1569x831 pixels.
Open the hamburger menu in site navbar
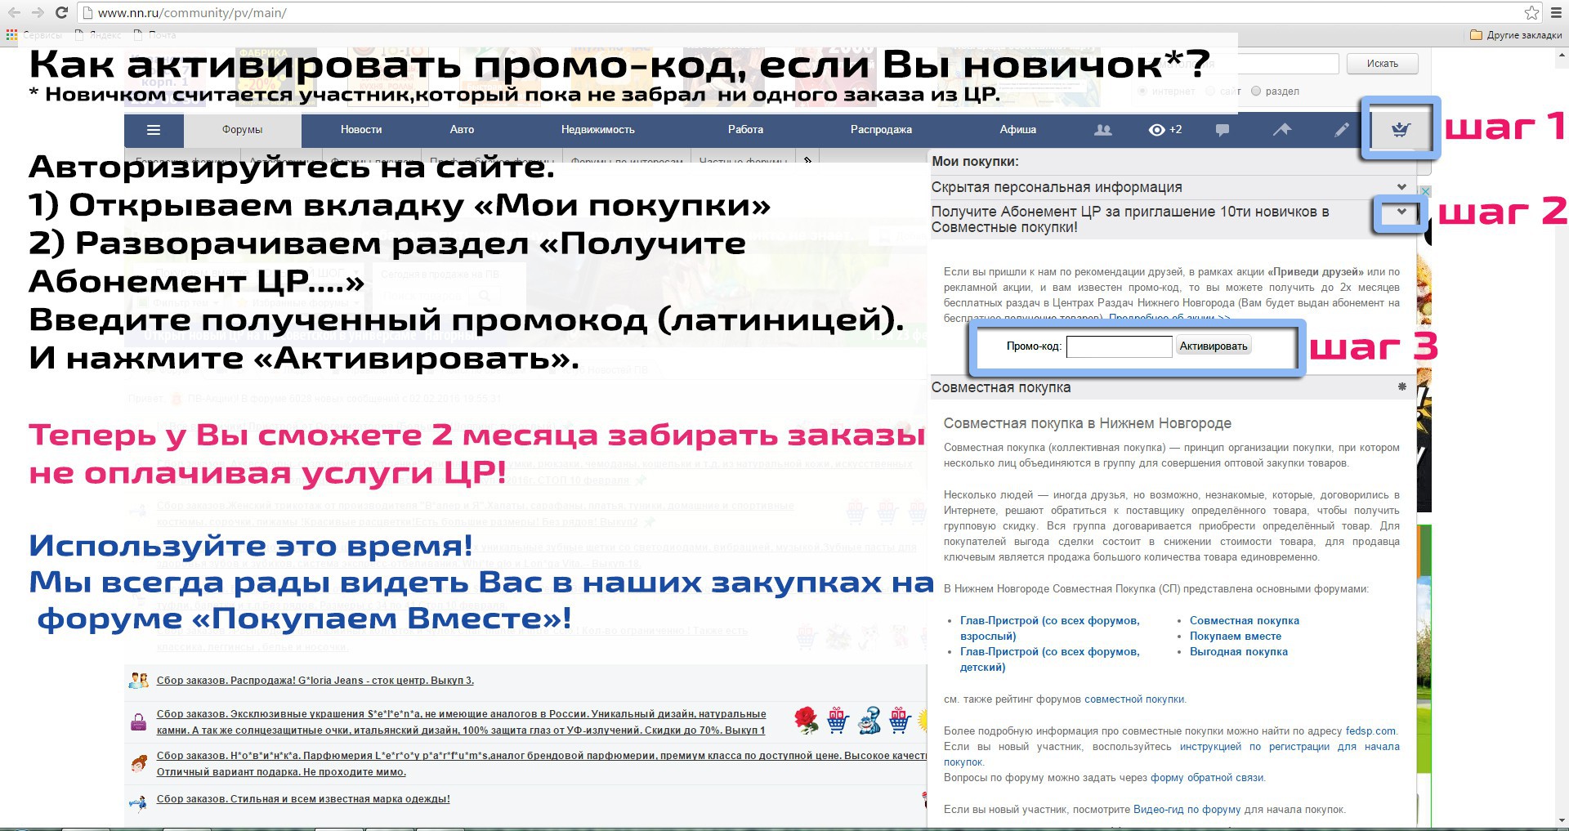[x=154, y=130]
